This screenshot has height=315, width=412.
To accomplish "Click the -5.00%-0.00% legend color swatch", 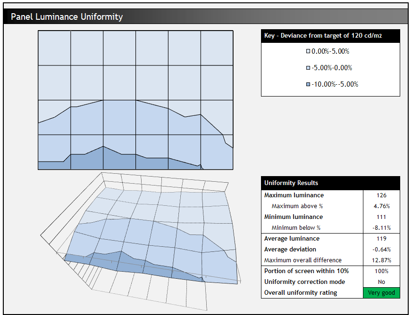I will pos(308,68).
